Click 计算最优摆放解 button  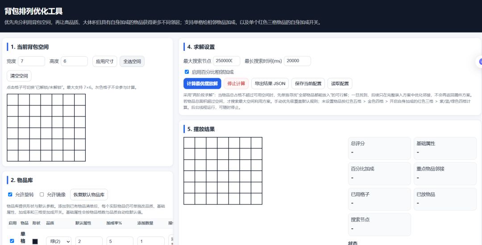point(202,83)
